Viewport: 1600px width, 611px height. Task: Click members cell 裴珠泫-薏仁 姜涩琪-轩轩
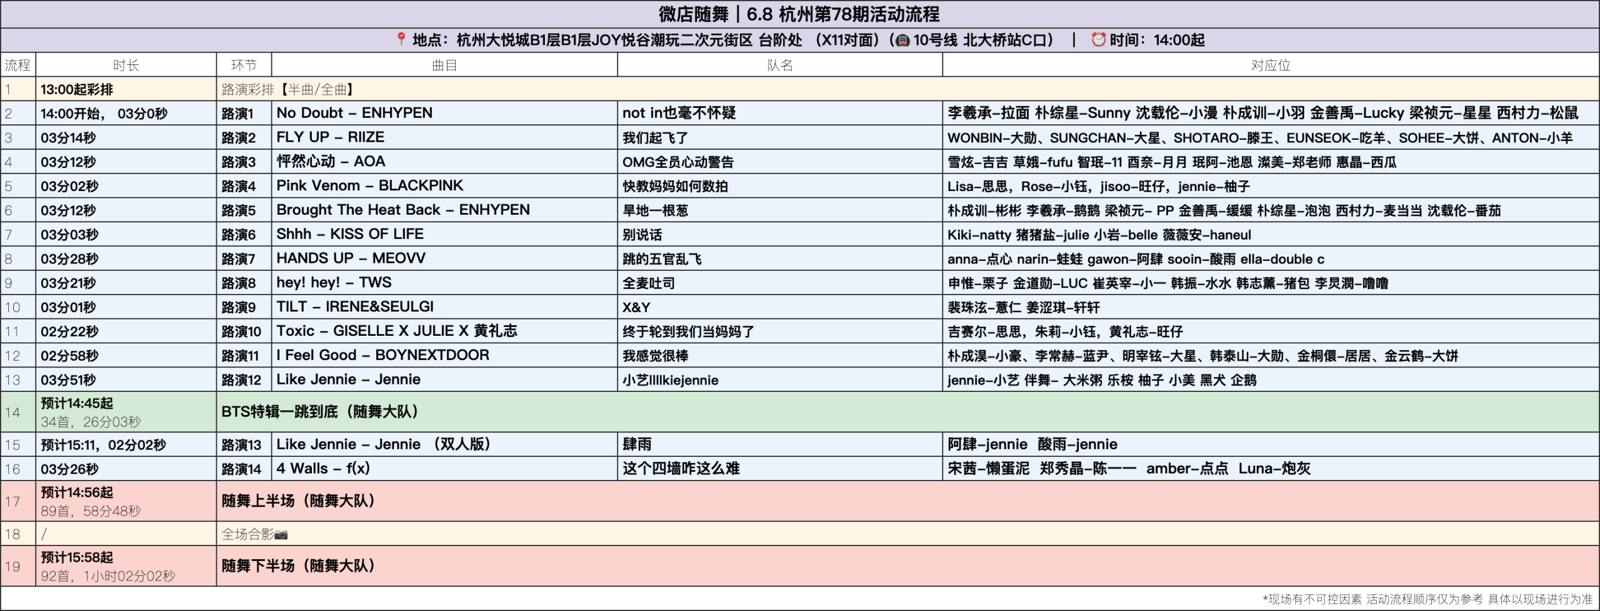1271,307
